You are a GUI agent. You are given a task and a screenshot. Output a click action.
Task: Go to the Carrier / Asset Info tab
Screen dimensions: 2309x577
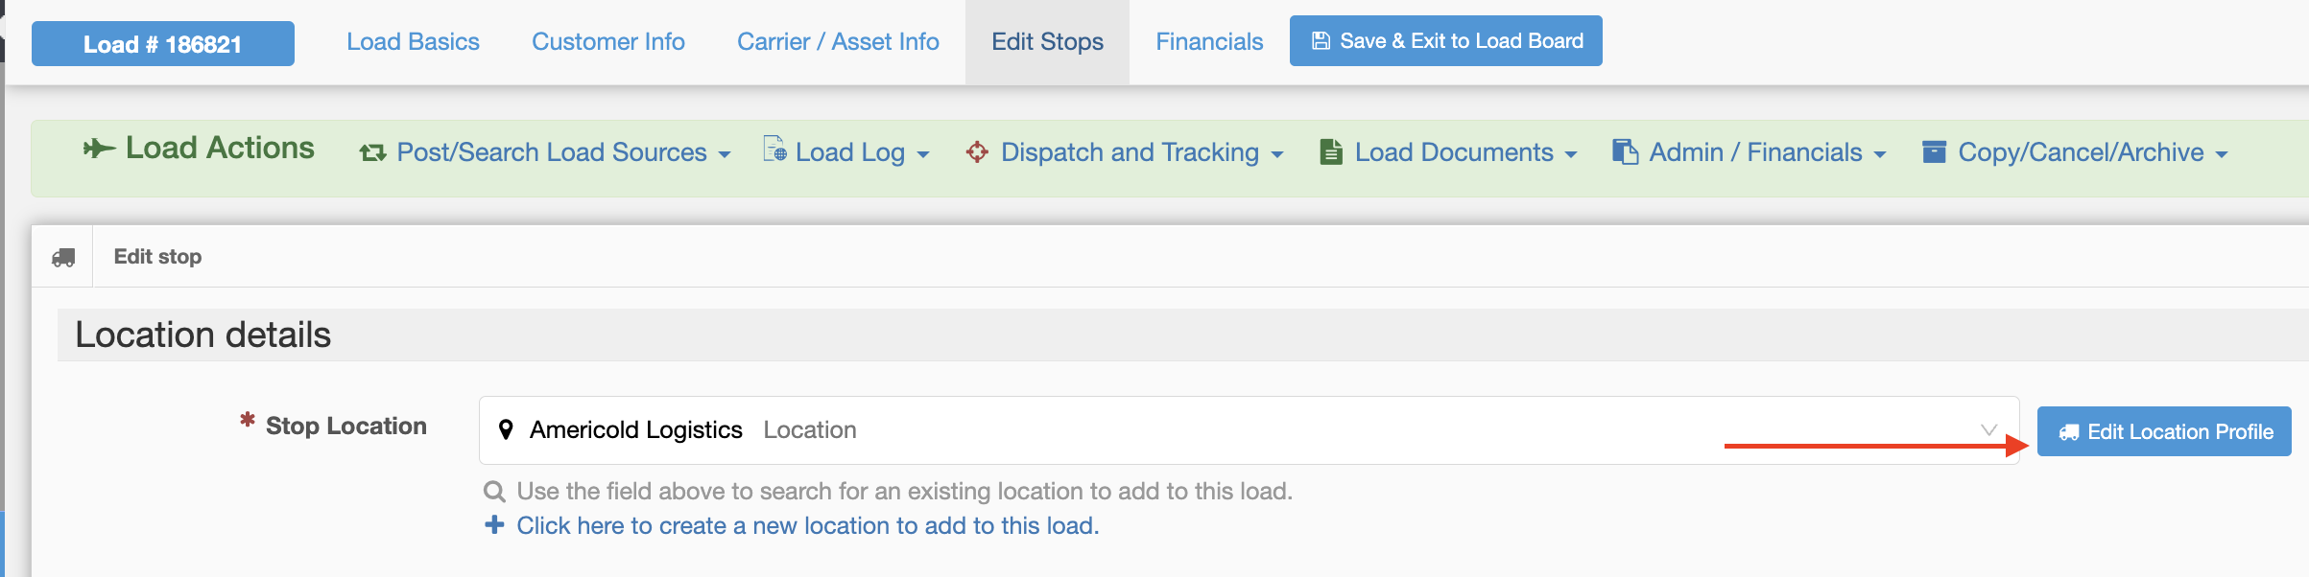tap(838, 41)
